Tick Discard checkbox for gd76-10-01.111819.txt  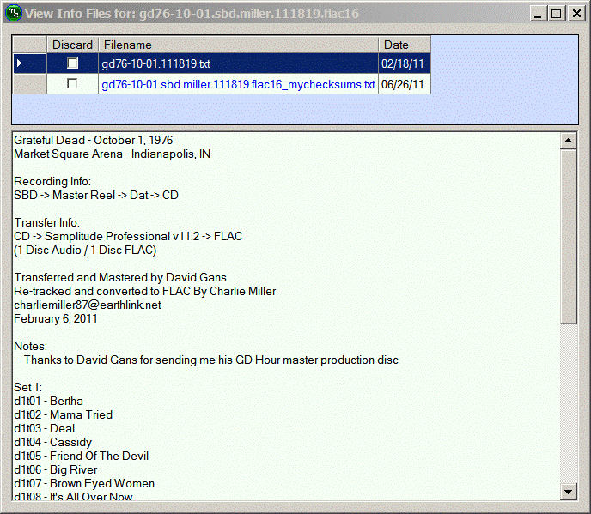pyautogui.click(x=72, y=63)
